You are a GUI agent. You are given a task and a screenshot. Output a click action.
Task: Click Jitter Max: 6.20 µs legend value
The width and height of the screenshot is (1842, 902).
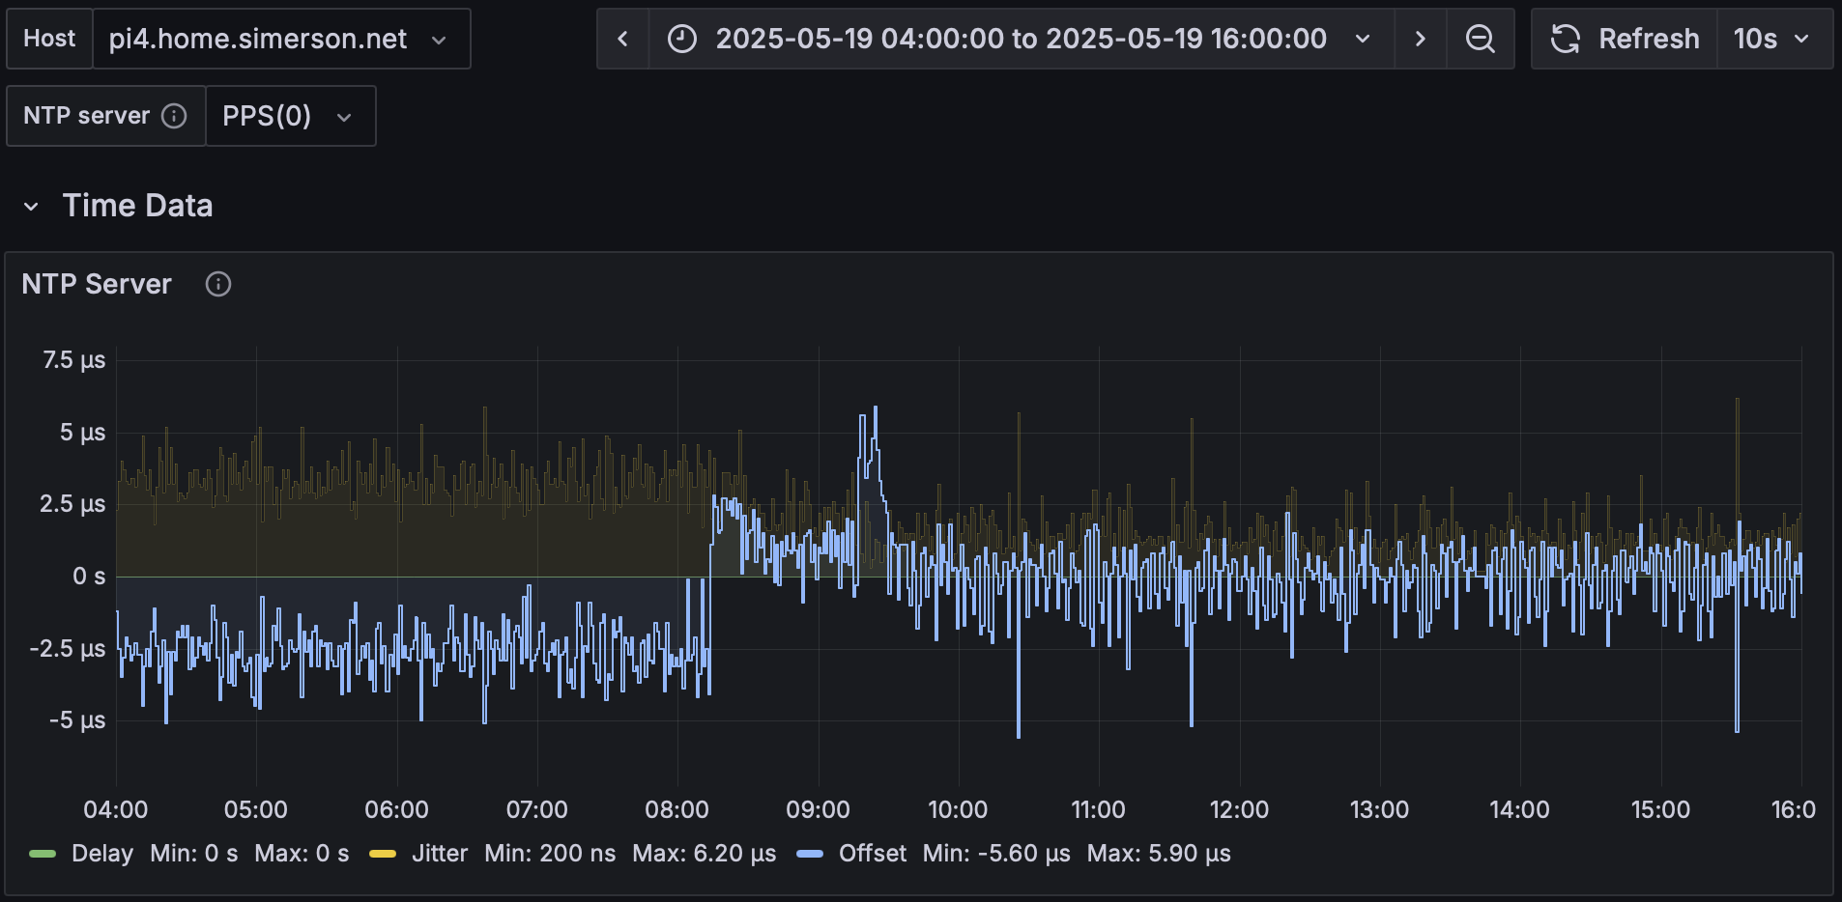click(705, 854)
